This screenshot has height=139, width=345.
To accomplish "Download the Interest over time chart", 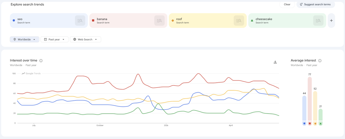I will 275,62.
